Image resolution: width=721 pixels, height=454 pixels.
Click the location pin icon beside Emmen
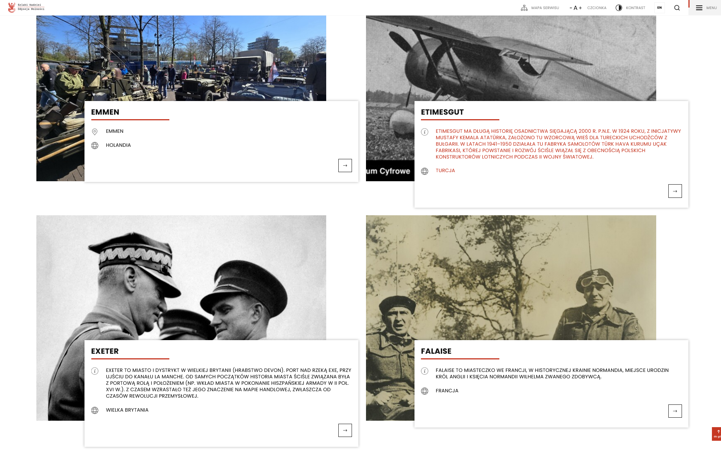pos(95,132)
